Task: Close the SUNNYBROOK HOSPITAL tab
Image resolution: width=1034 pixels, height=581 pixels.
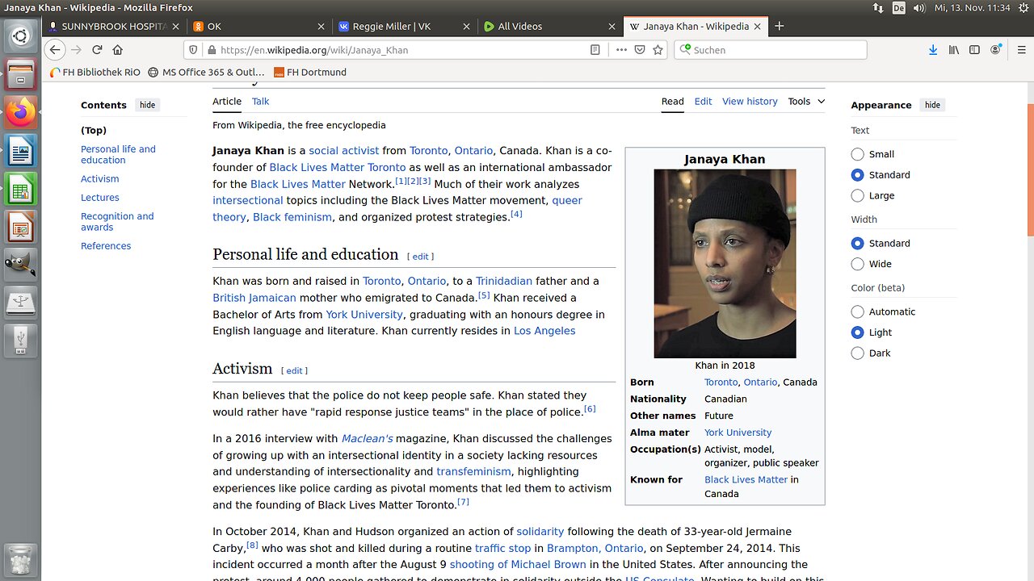Action: tap(175, 26)
